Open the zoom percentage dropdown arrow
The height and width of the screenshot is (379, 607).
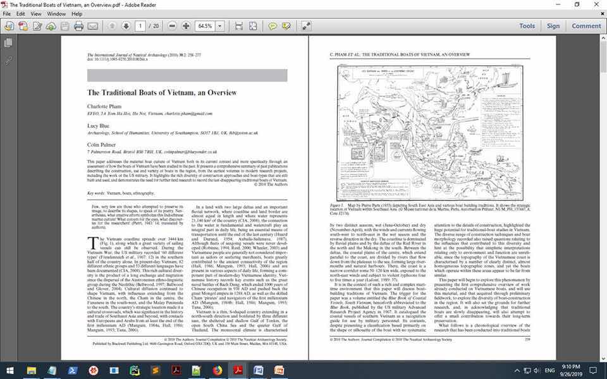point(220,26)
